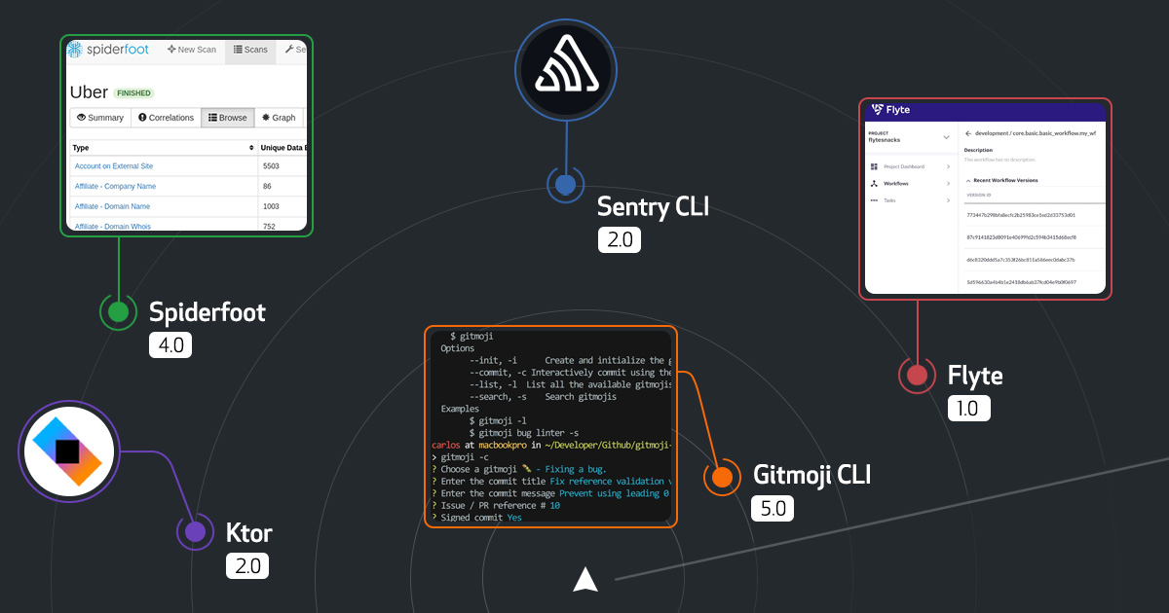
Task: Open the Spiderfoot settings wrench icon
Action: click(x=289, y=49)
